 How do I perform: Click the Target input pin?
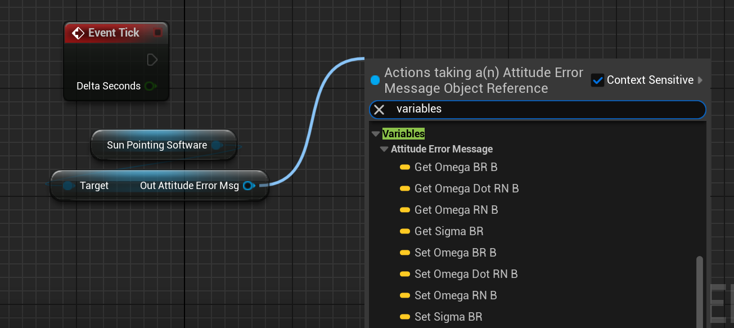coord(68,186)
